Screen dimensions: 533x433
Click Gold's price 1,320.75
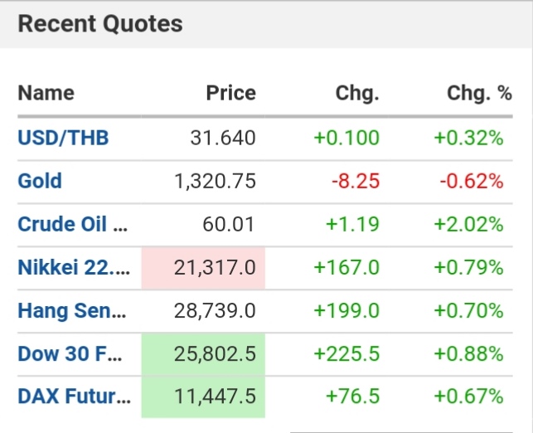(x=215, y=181)
